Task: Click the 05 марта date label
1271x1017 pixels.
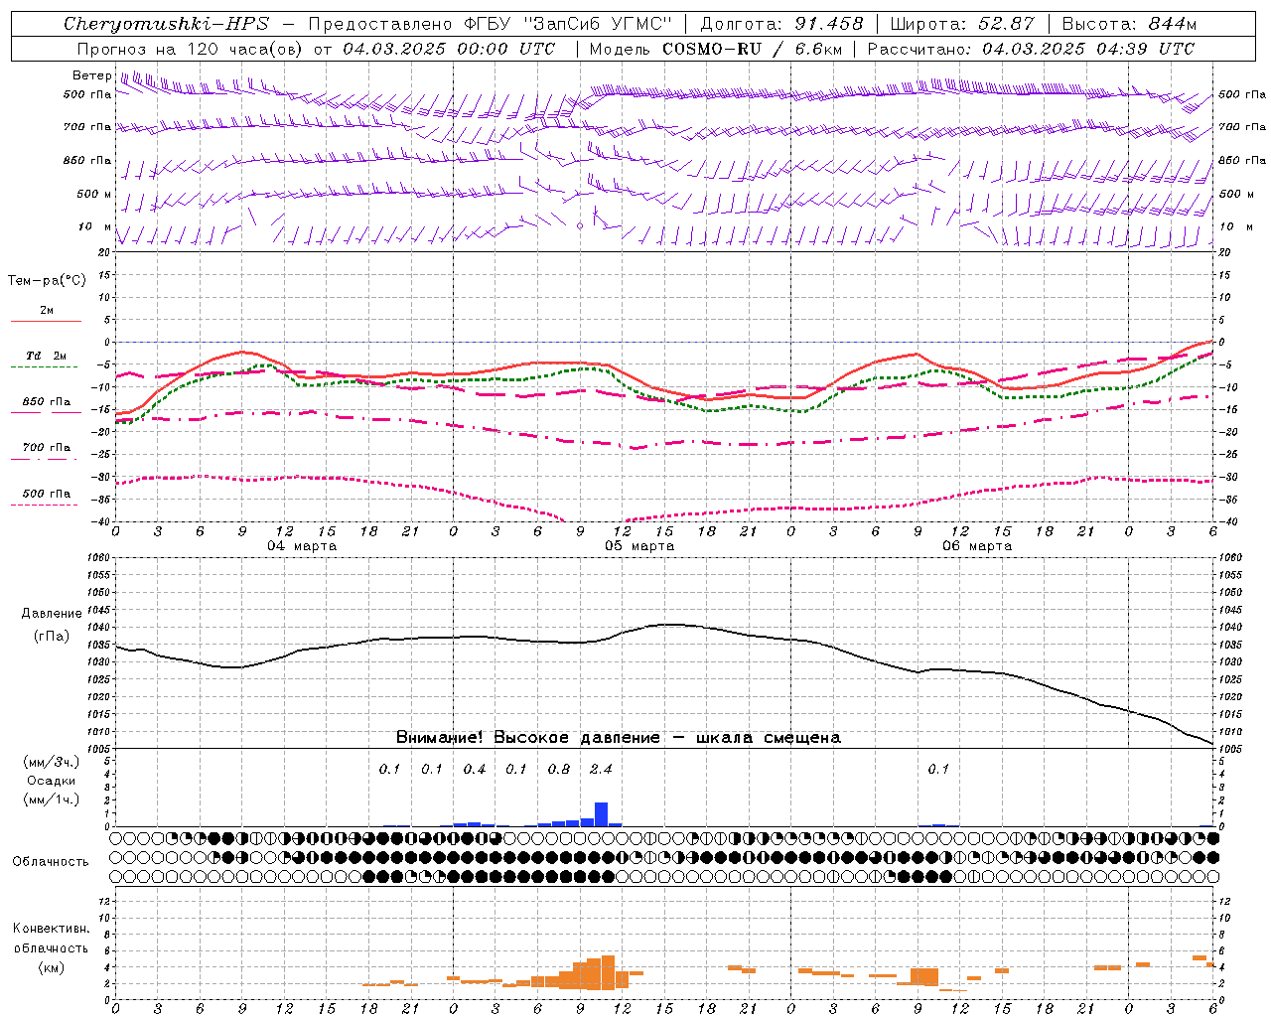Action: [x=639, y=546]
